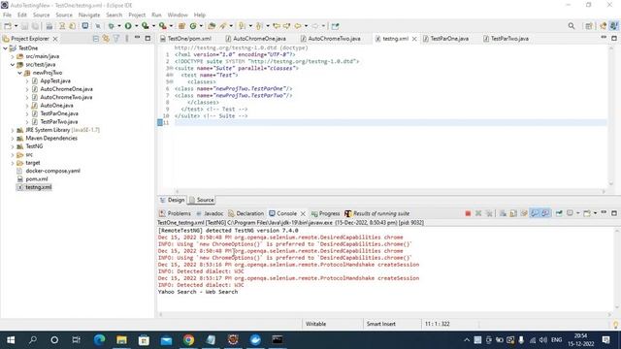
Task: Click the New Java Package icon
Action: (x=181, y=26)
